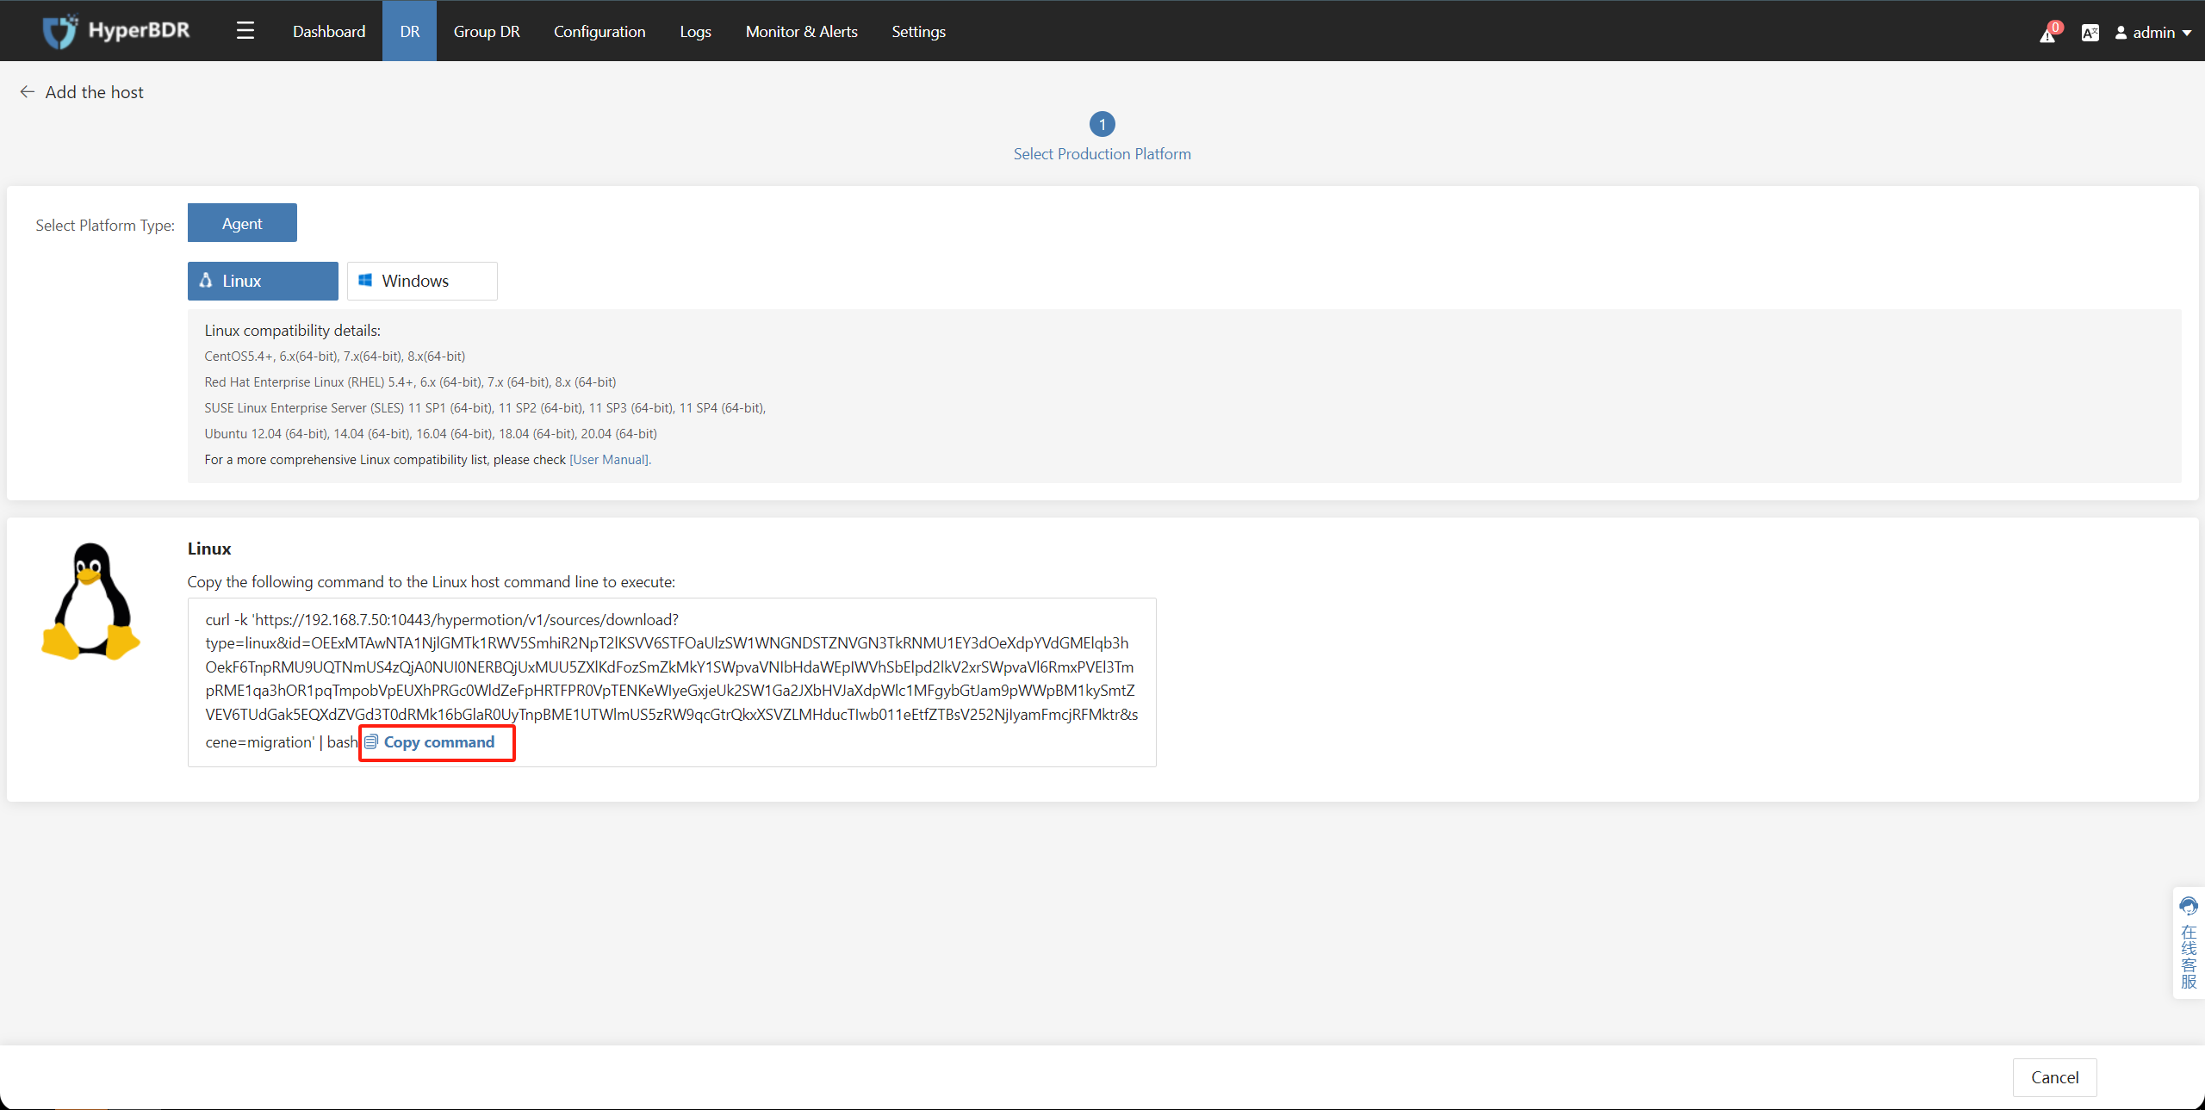Switch to the Group DR menu

487,31
